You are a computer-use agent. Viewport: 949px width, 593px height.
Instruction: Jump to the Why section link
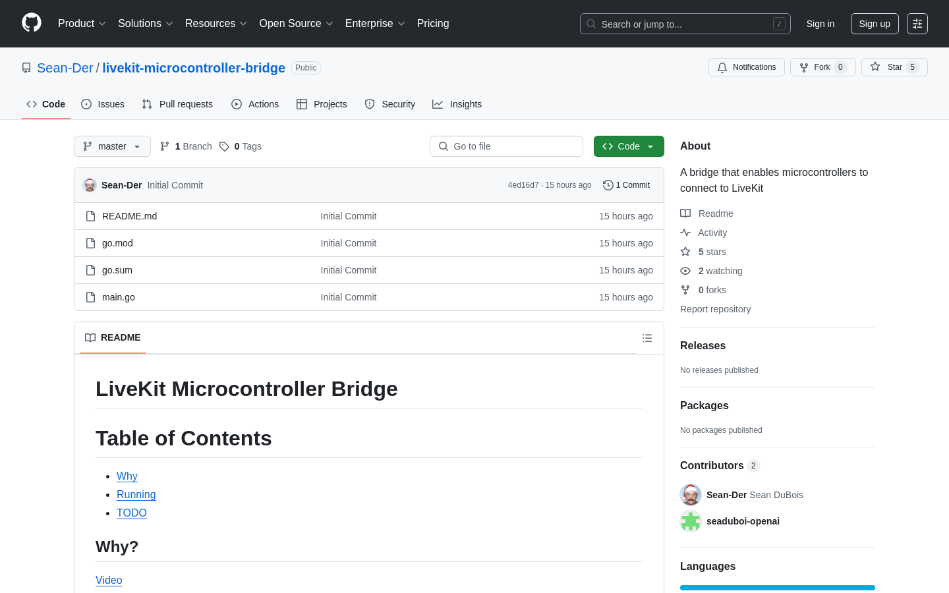[127, 476]
